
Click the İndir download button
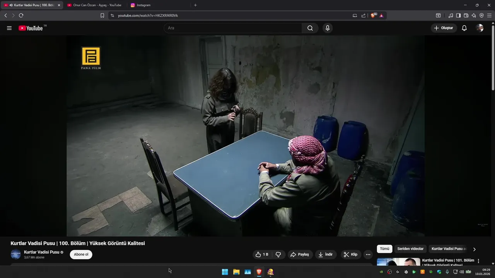325,254
